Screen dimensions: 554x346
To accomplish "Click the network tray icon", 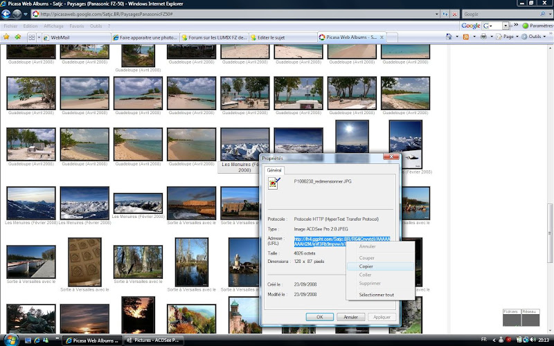I will pyautogui.click(x=526, y=340).
